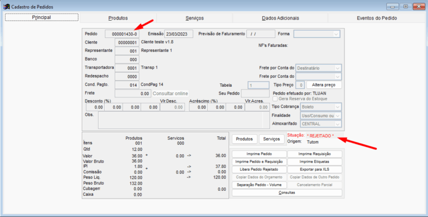This screenshot has height=217, width=428.
Task: Click the Transportadora code field
Action: coord(127,68)
